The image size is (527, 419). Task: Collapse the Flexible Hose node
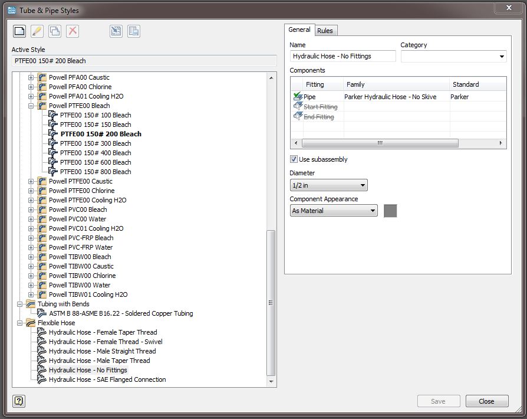pyautogui.click(x=20, y=323)
